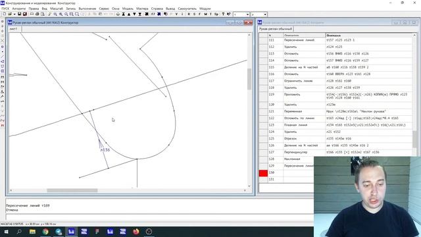Click the question mark Help toolbar icon
The height and width of the screenshot is (237, 421).
(x=223, y=14)
